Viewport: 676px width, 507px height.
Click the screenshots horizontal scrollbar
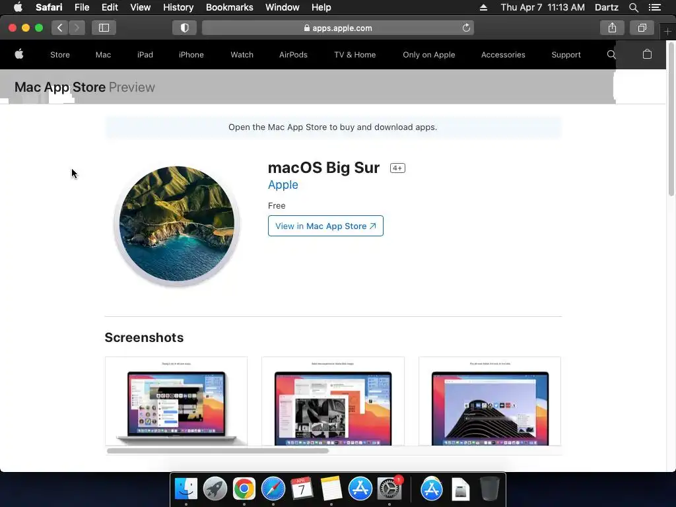(218, 451)
